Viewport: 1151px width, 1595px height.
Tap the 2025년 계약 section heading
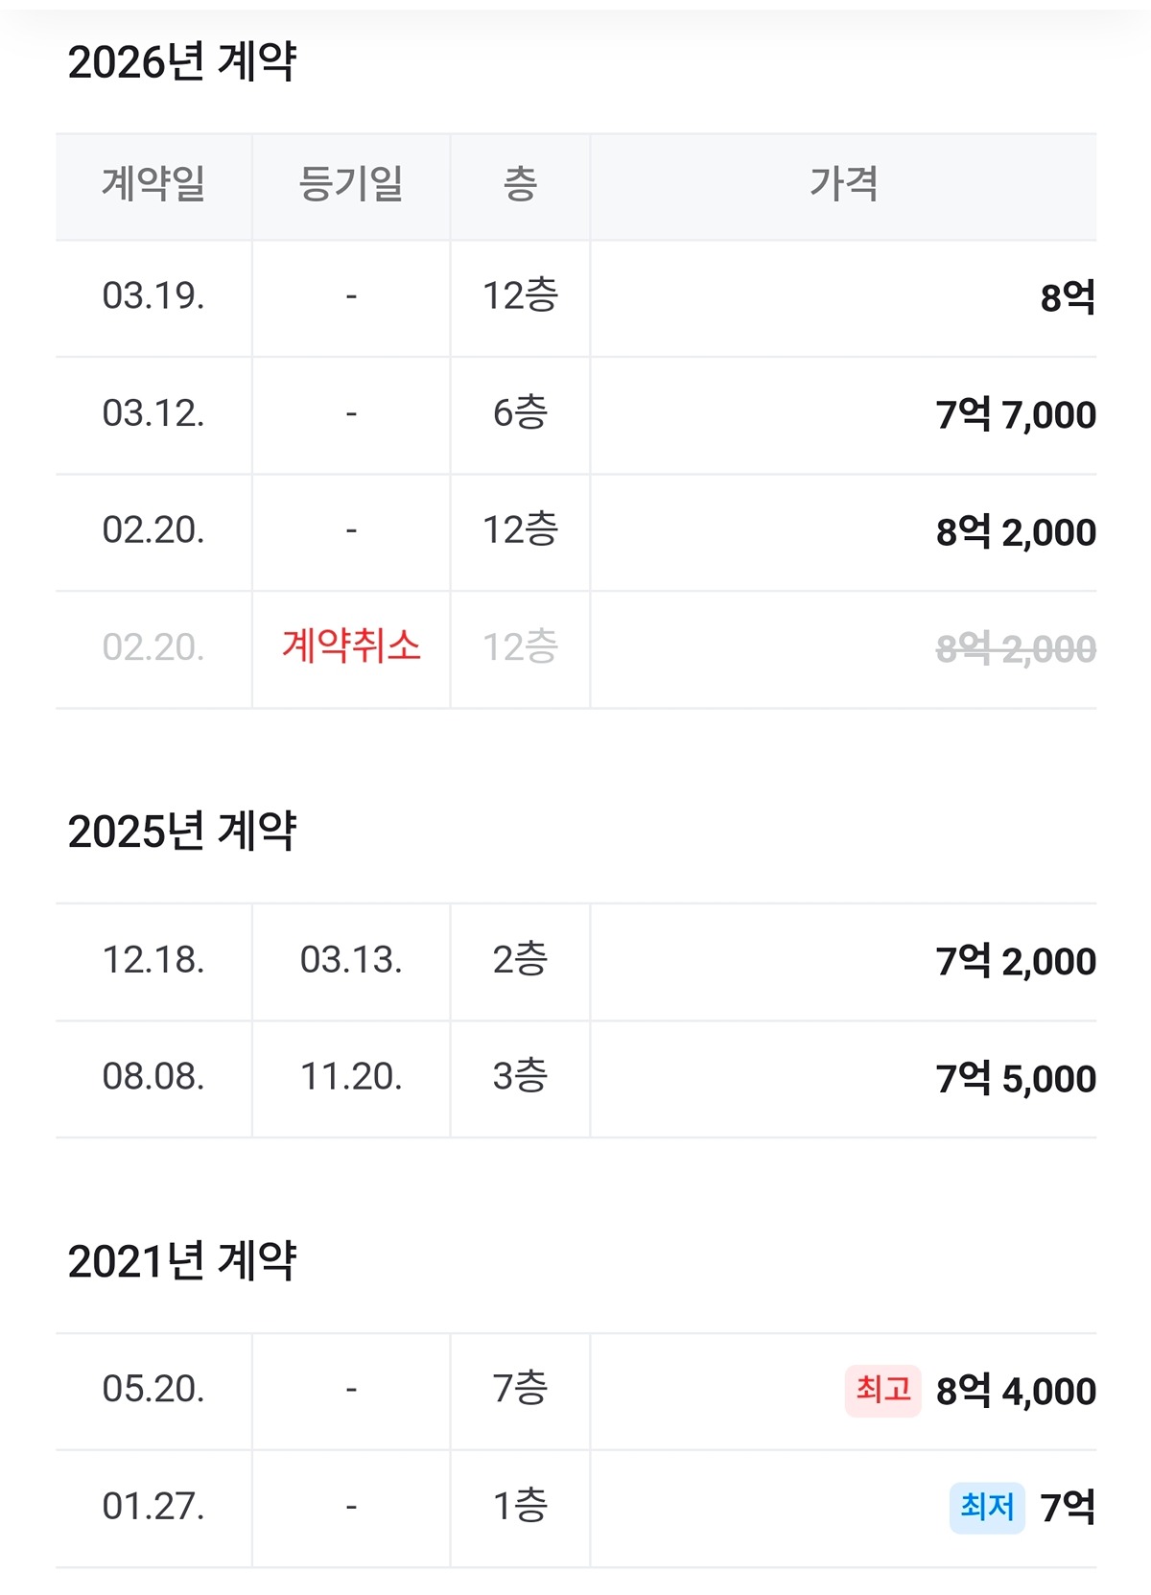[x=182, y=832]
